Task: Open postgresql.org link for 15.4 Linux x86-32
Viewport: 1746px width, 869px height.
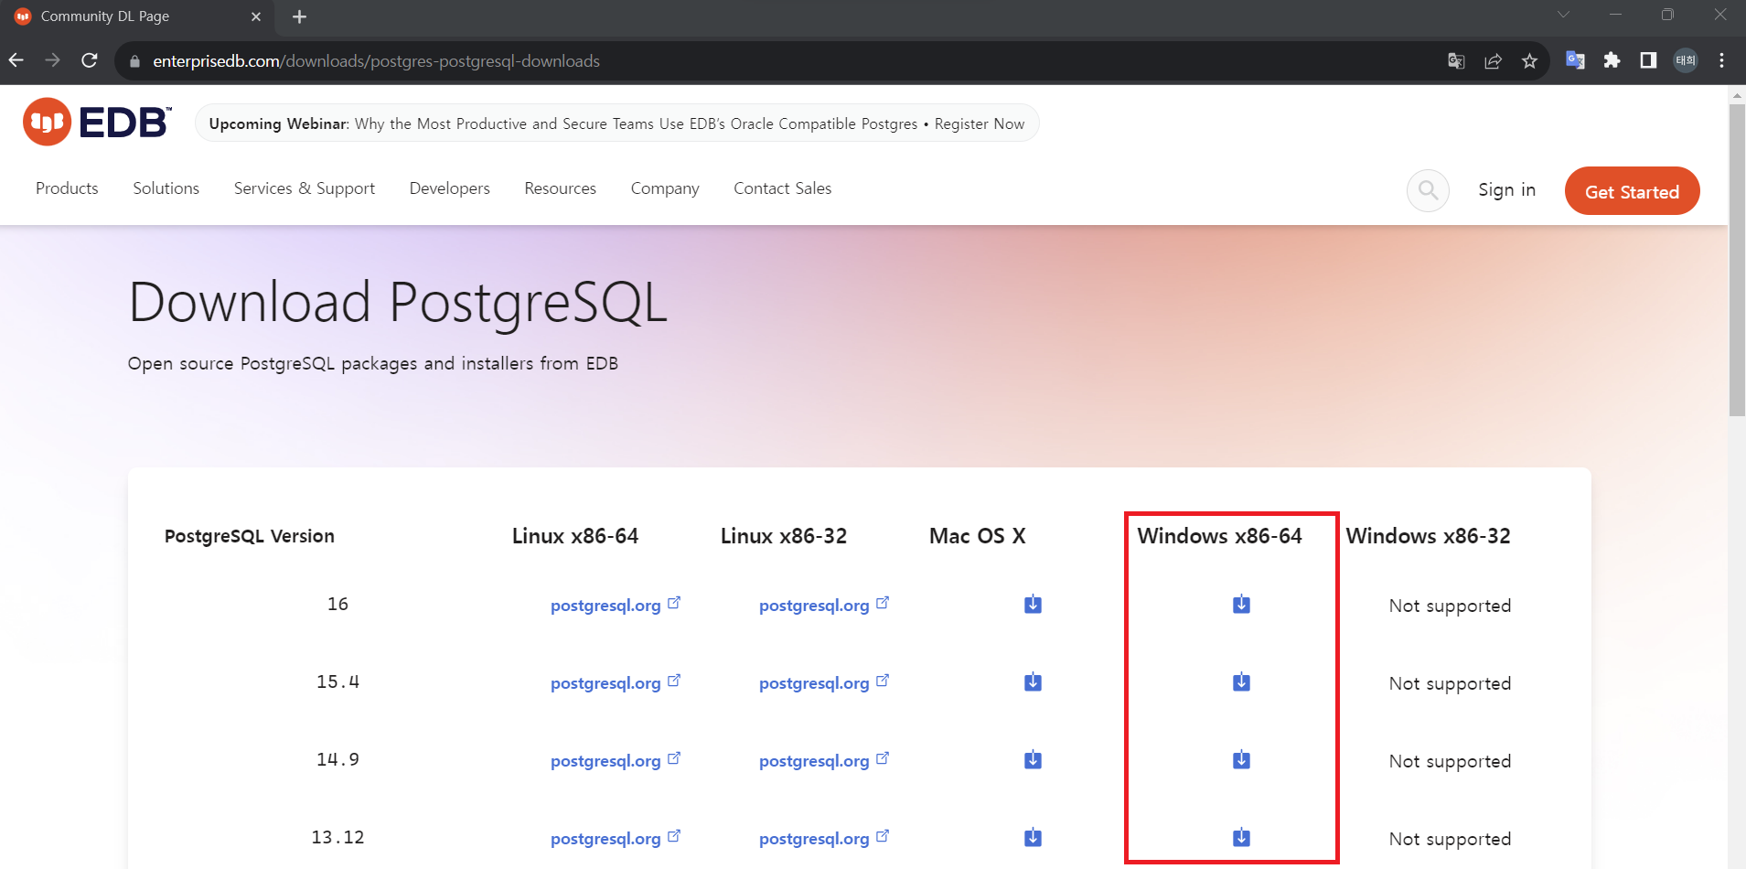Action: [823, 682]
